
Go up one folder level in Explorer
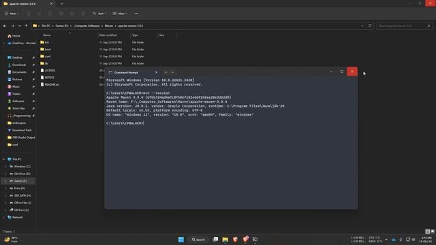click(26, 26)
